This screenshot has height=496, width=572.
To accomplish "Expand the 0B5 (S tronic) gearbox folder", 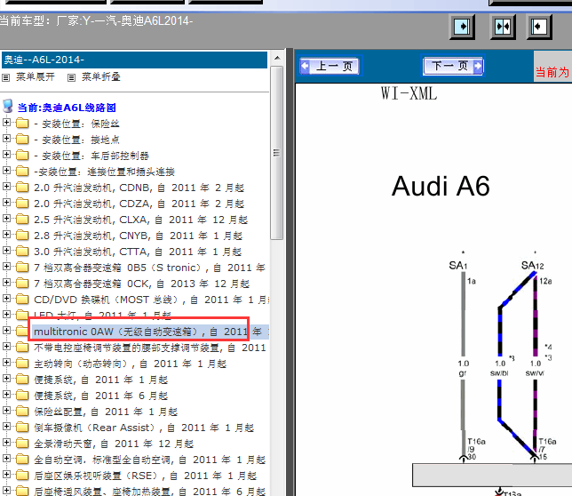I will pyautogui.click(x=6, y=267).
